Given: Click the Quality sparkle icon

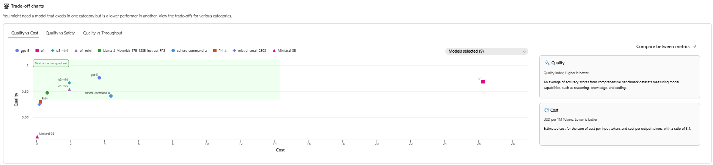Looking at the screenshot, I should 547,63.
